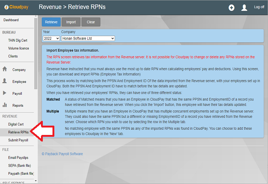Screen dimensions: 268x184
Task: Select SEPA (Bank file) menu item
Action: pos(20,165)
